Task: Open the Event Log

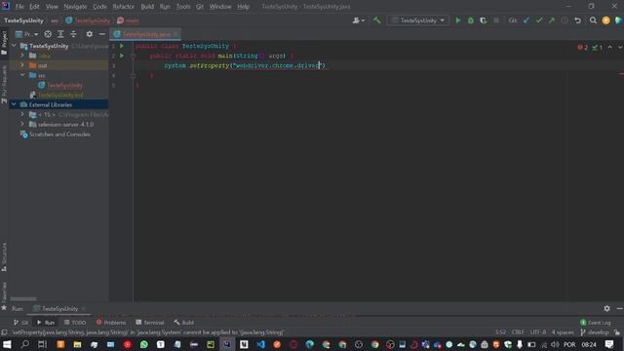Action: [596, 323]
